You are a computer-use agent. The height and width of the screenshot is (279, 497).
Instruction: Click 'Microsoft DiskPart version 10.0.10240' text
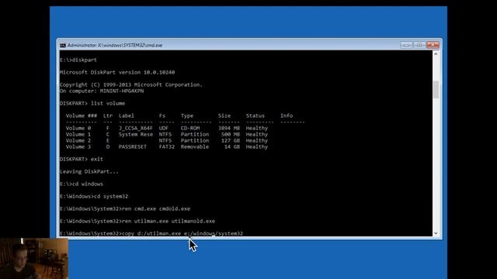pyautogui.click(x=117, y=72)
